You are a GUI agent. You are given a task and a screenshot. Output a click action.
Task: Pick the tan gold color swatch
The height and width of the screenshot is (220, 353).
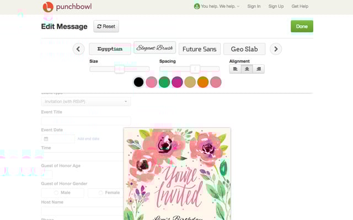(190, 82)
